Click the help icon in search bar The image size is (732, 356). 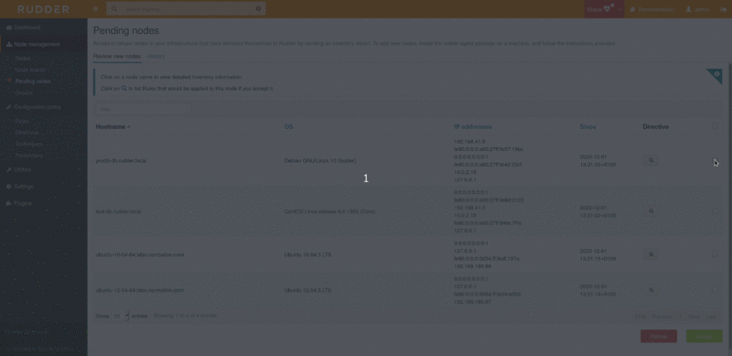258,9
